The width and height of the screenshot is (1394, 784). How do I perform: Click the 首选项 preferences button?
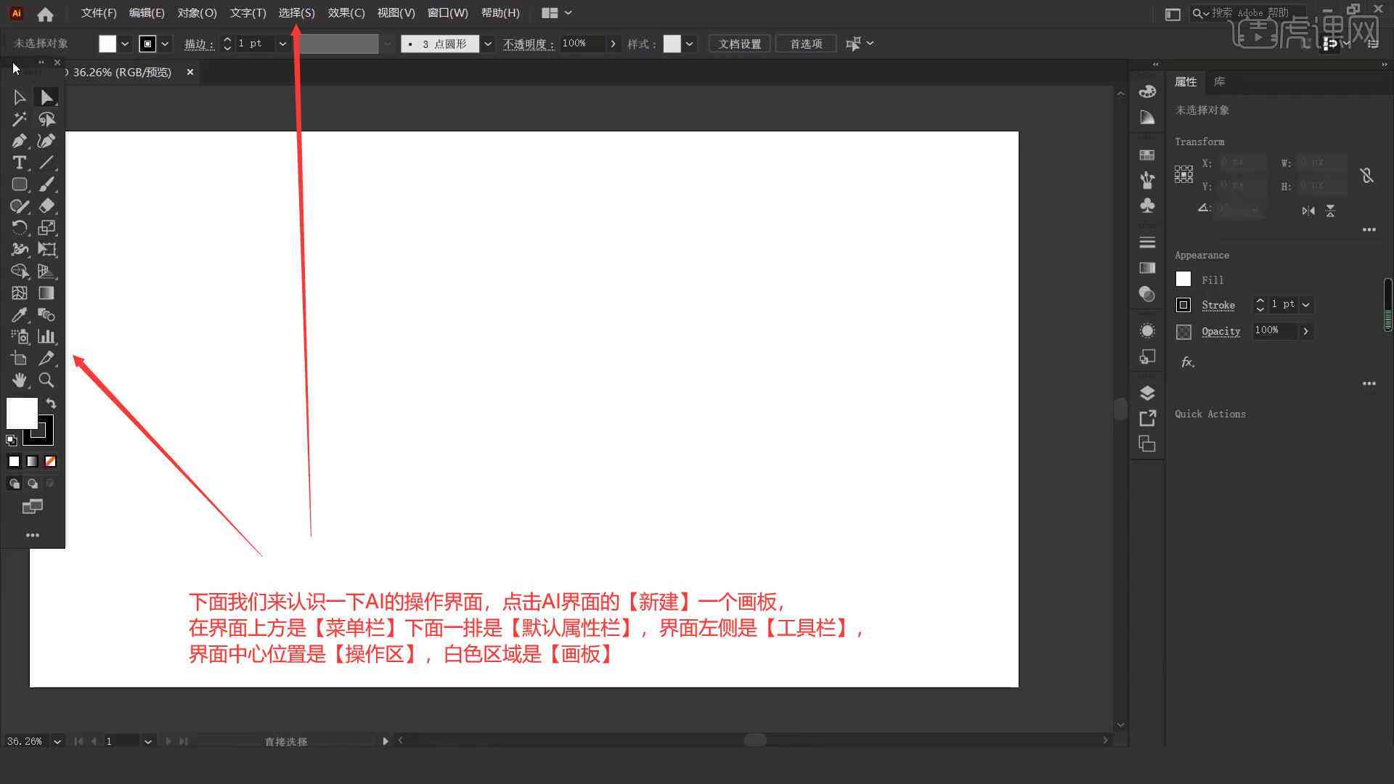coord(805,43)
